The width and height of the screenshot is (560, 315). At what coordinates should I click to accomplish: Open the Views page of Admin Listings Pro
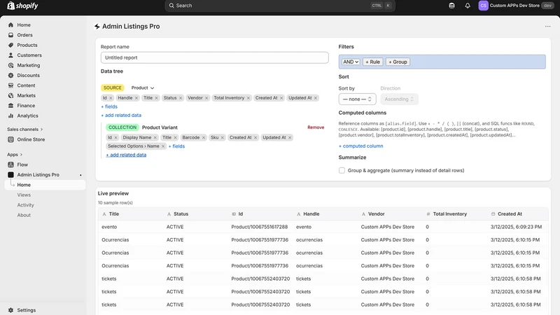(x=24, y=195)
